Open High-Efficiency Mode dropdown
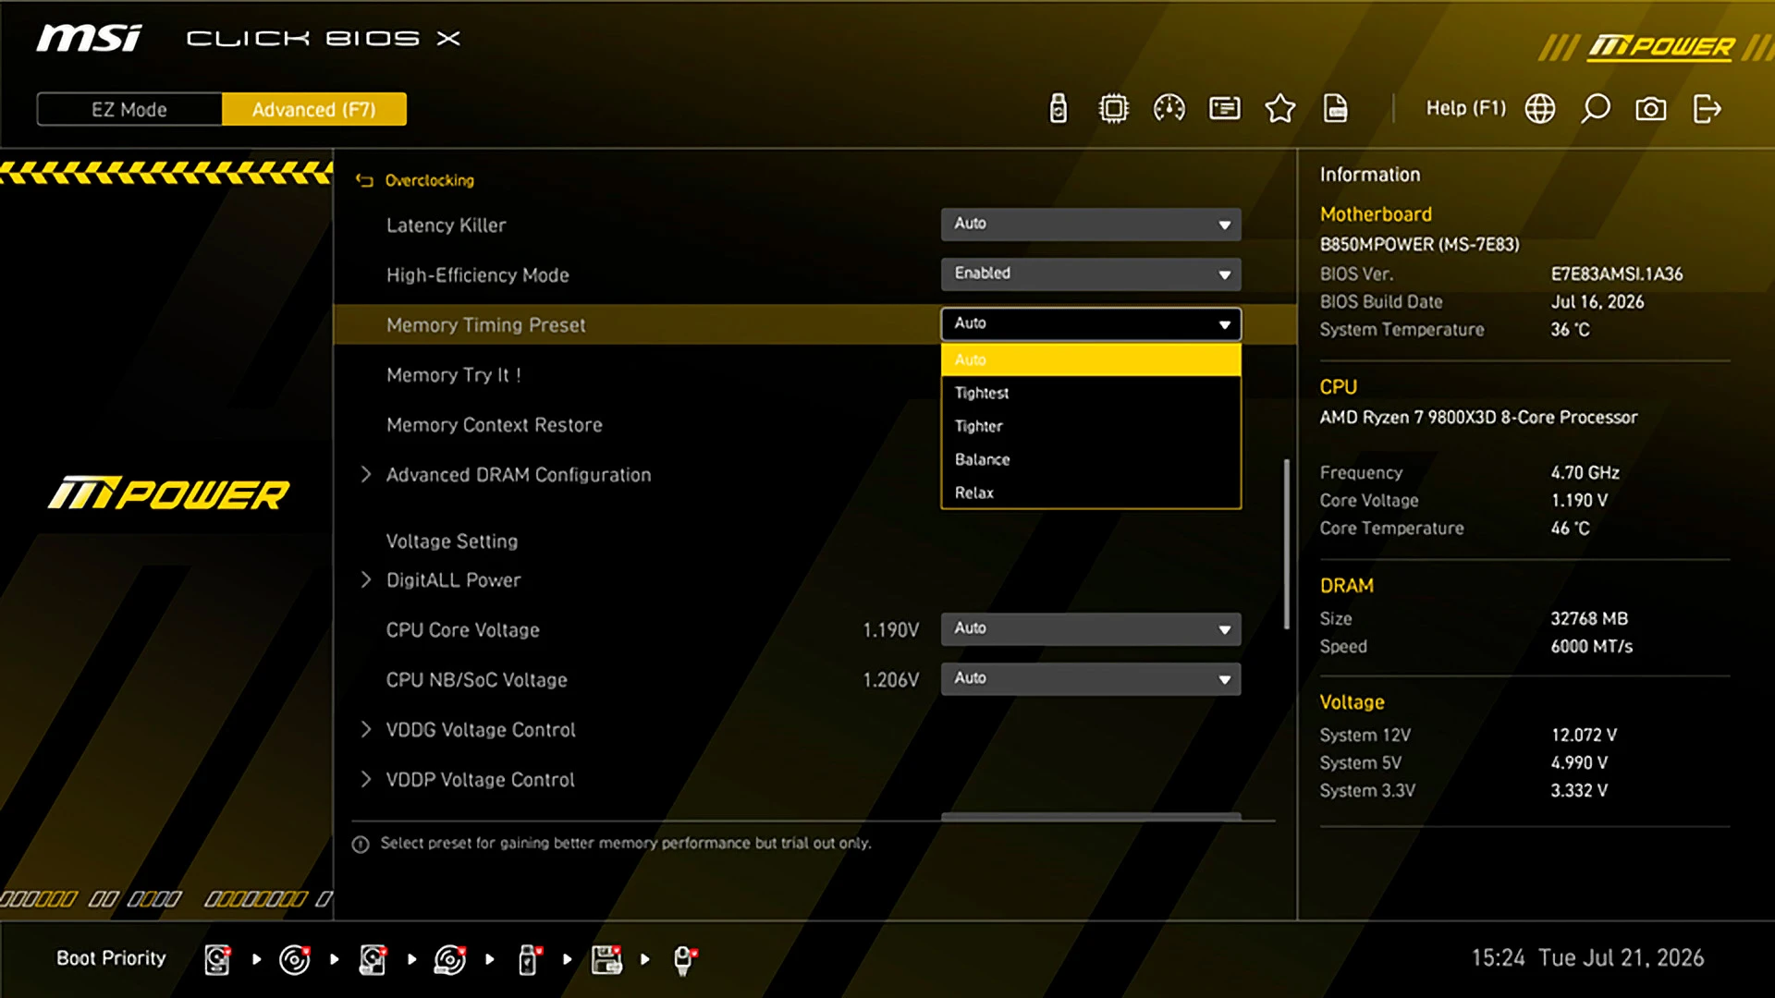The image size is (1775, 998). (1091, 274)
